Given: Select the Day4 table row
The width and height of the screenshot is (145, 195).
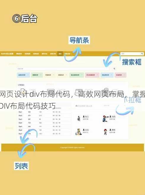Looking at the screenshot, I should tap(44, 123).
